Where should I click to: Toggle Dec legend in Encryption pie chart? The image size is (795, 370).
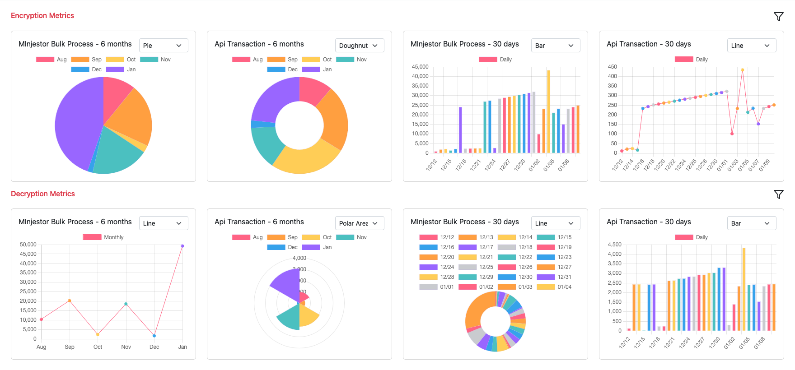click(86, 69)
